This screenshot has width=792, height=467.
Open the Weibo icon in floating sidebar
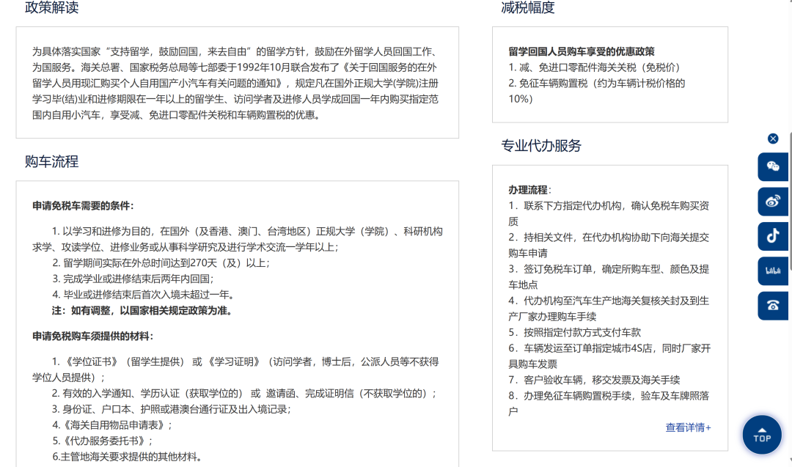click(x=773, y=201)
